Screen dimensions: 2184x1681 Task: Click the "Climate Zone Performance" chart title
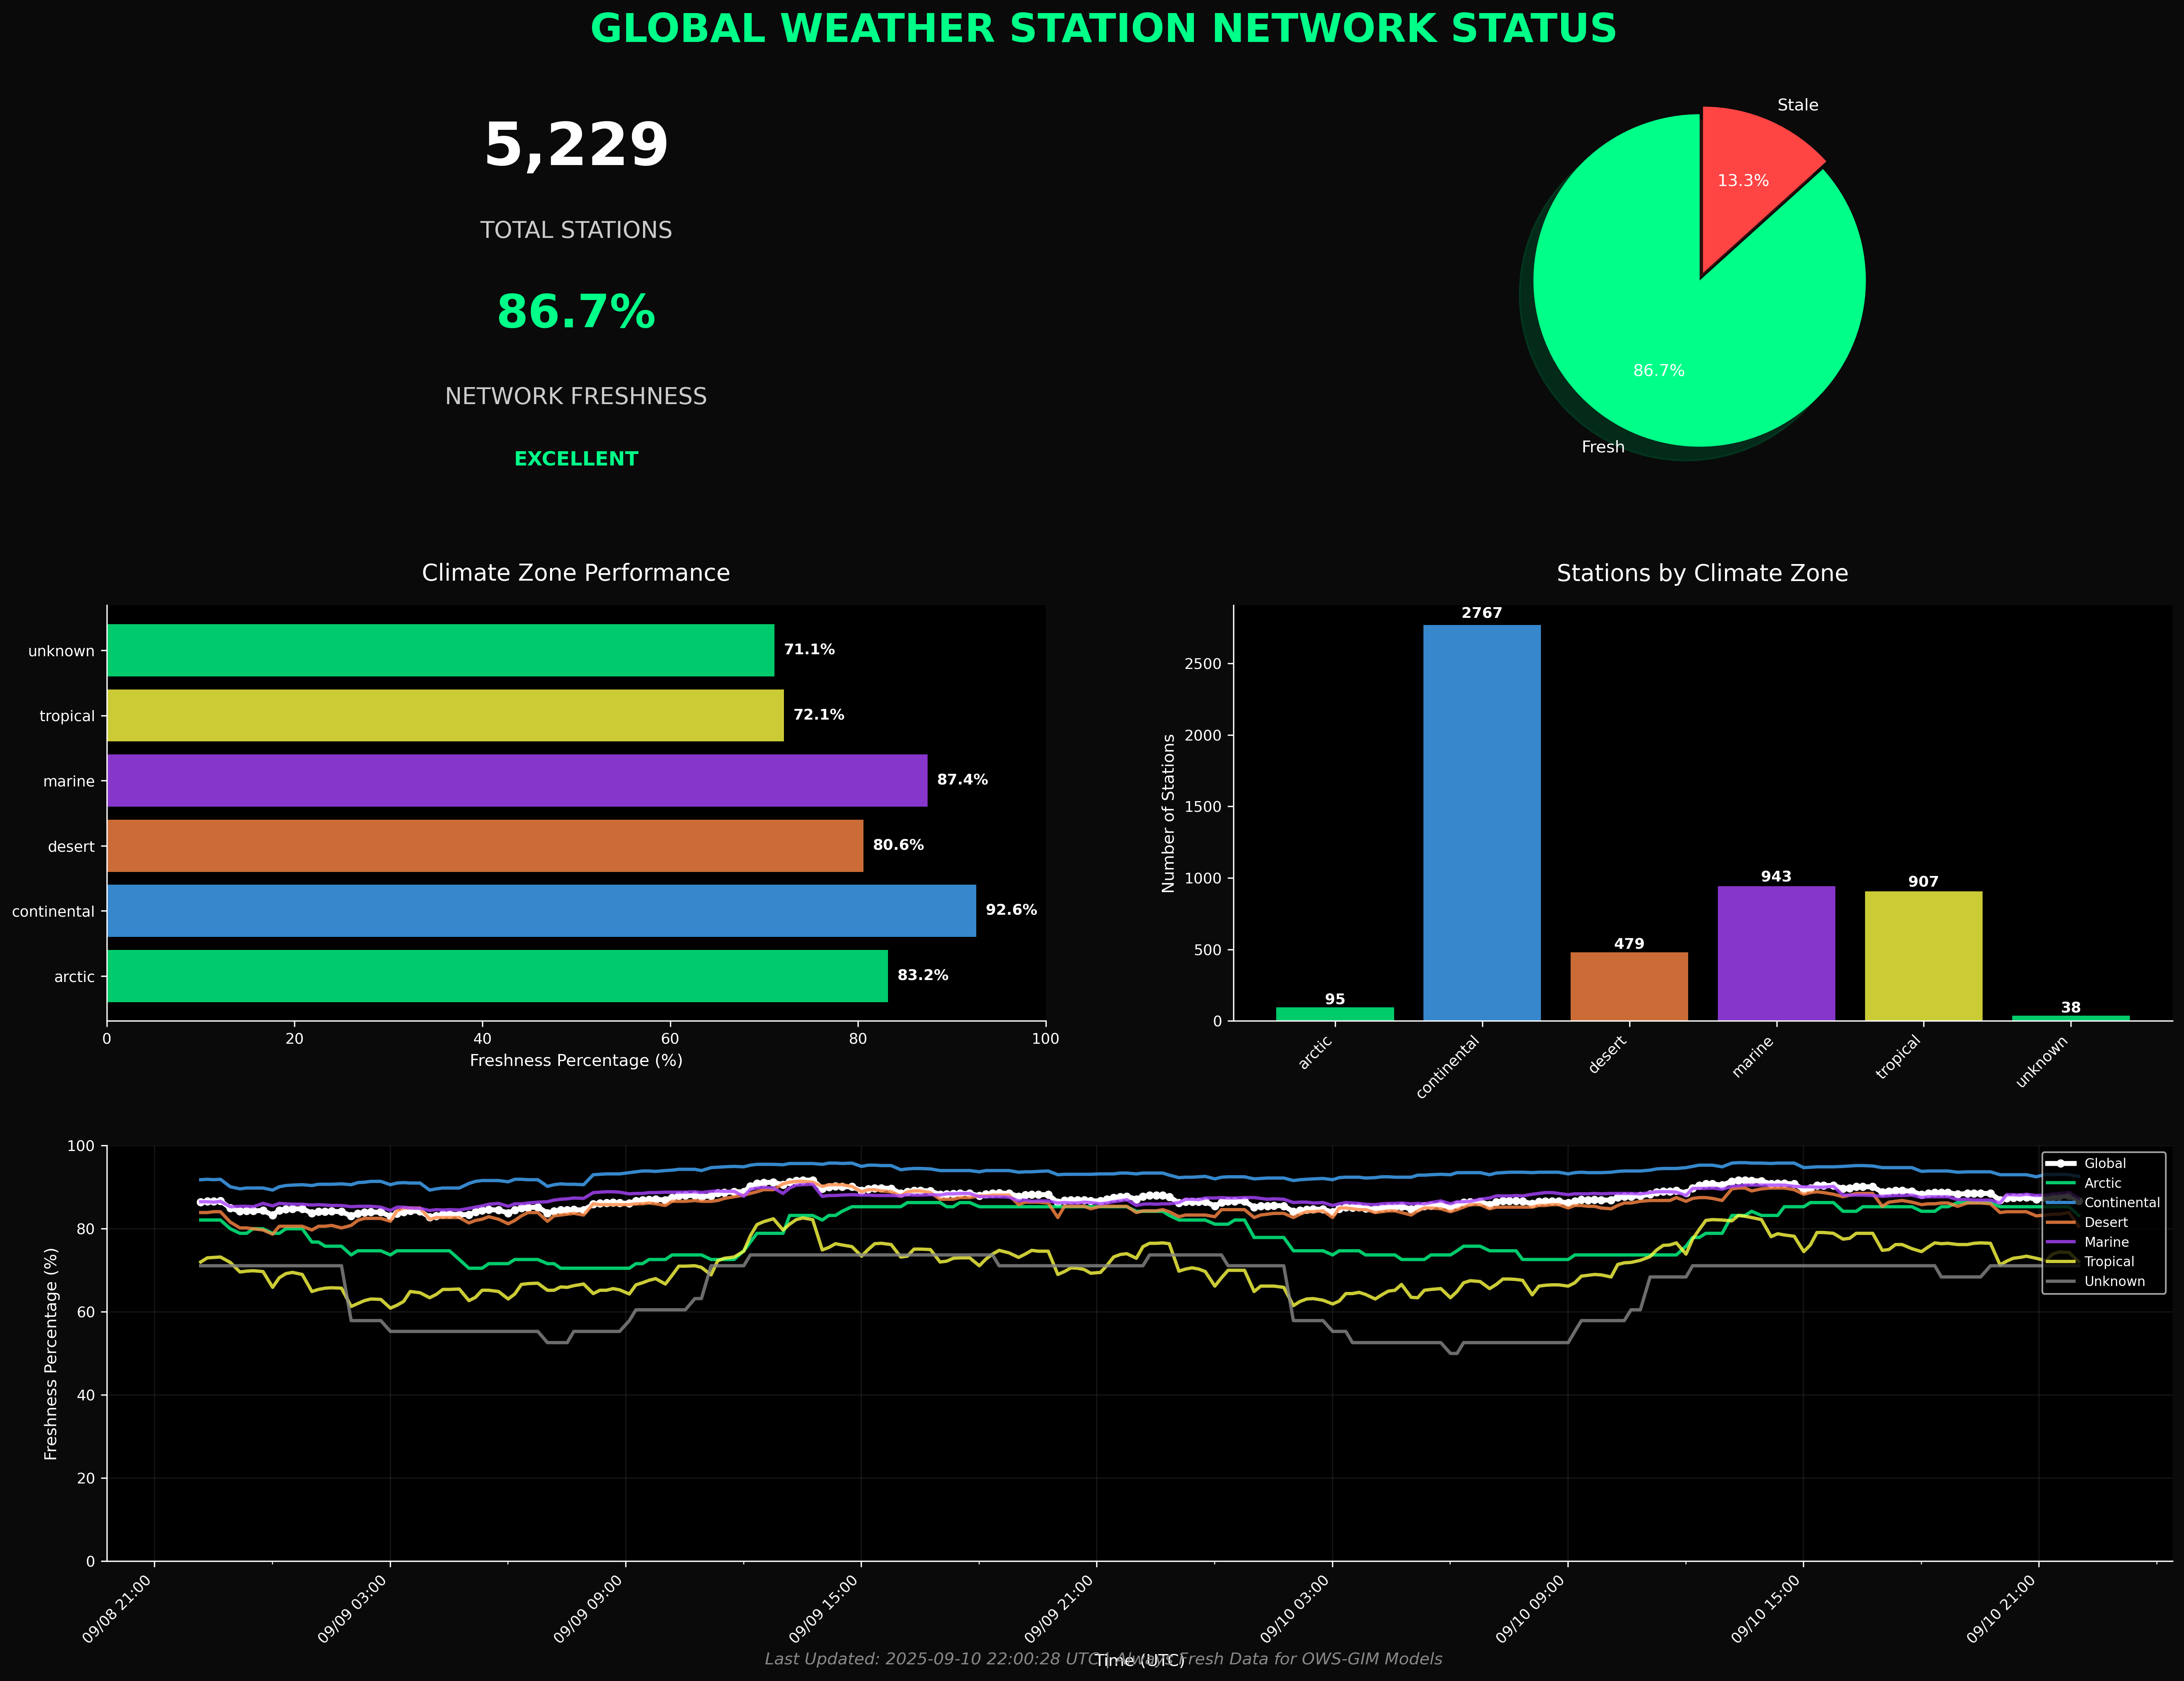576,573
